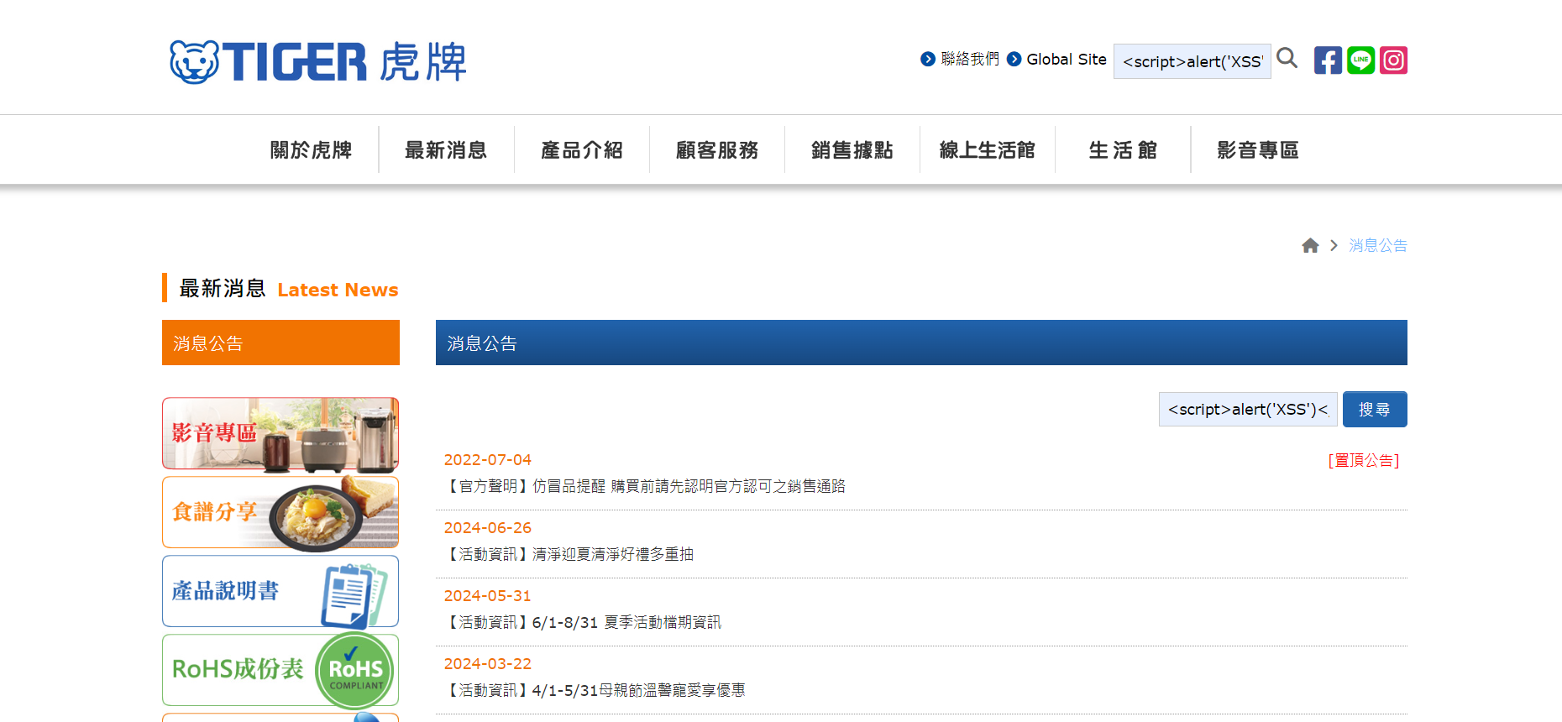1562x722 pixels.
Task: Open the 仿冒品提醒 official statement article
Action: 644,486
